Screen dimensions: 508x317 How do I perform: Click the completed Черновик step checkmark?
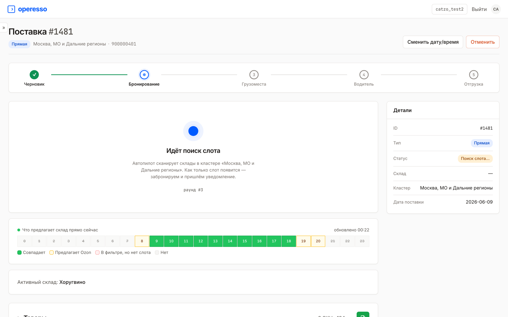(x=34, y=75)
